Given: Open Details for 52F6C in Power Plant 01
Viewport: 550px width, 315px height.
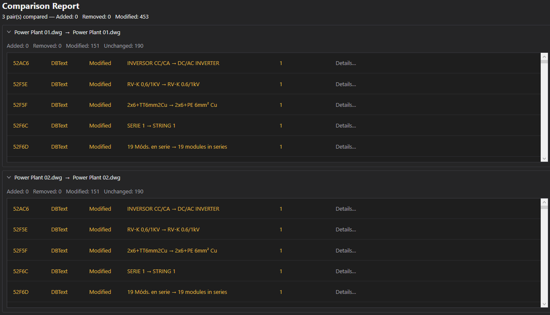Looking at the screenshot, I should pyautogui.click(x=346, y=125).
